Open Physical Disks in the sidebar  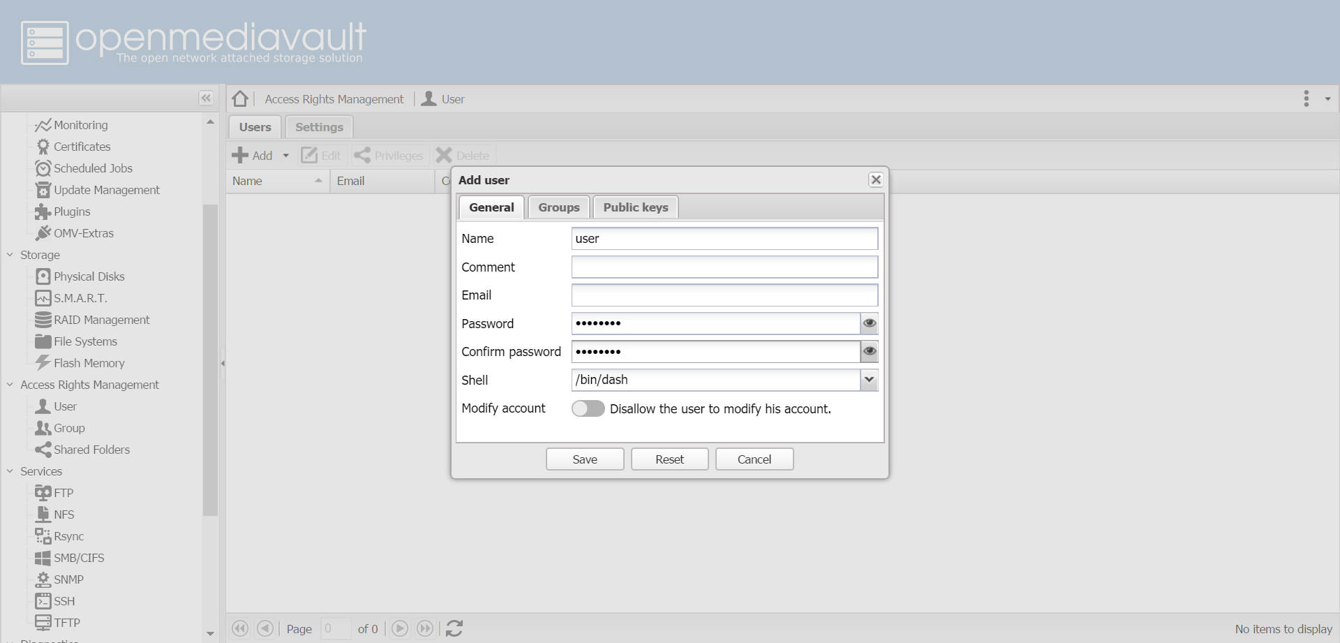[x=80, y=276]
